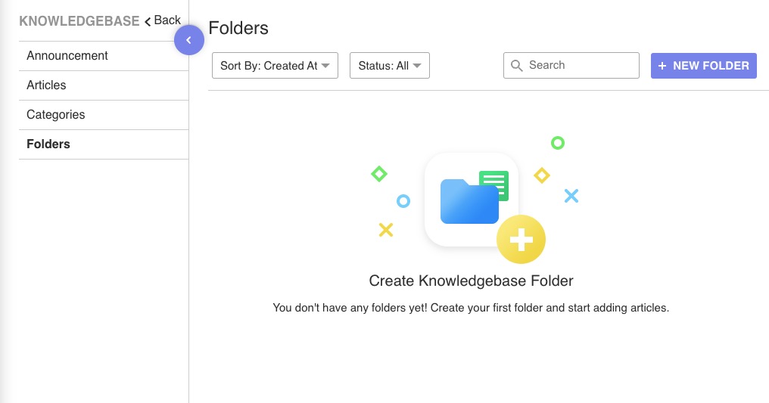The width and height of the screenshot is (769, 403).
Task: Open the Sort By: Created At dropdown
Action: tap(276, 66)
